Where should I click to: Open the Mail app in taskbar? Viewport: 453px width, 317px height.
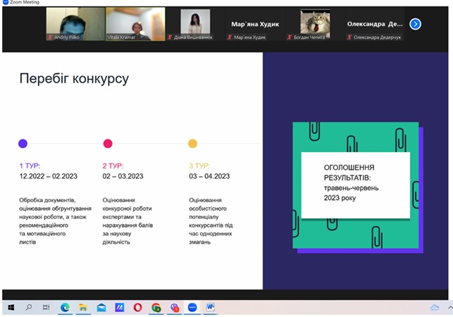[x=101, y=307]
